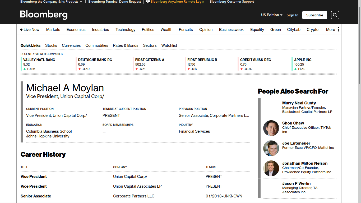
Task: Click Jonathan Milton Nelson profile photo
Action: pos(271,168)
